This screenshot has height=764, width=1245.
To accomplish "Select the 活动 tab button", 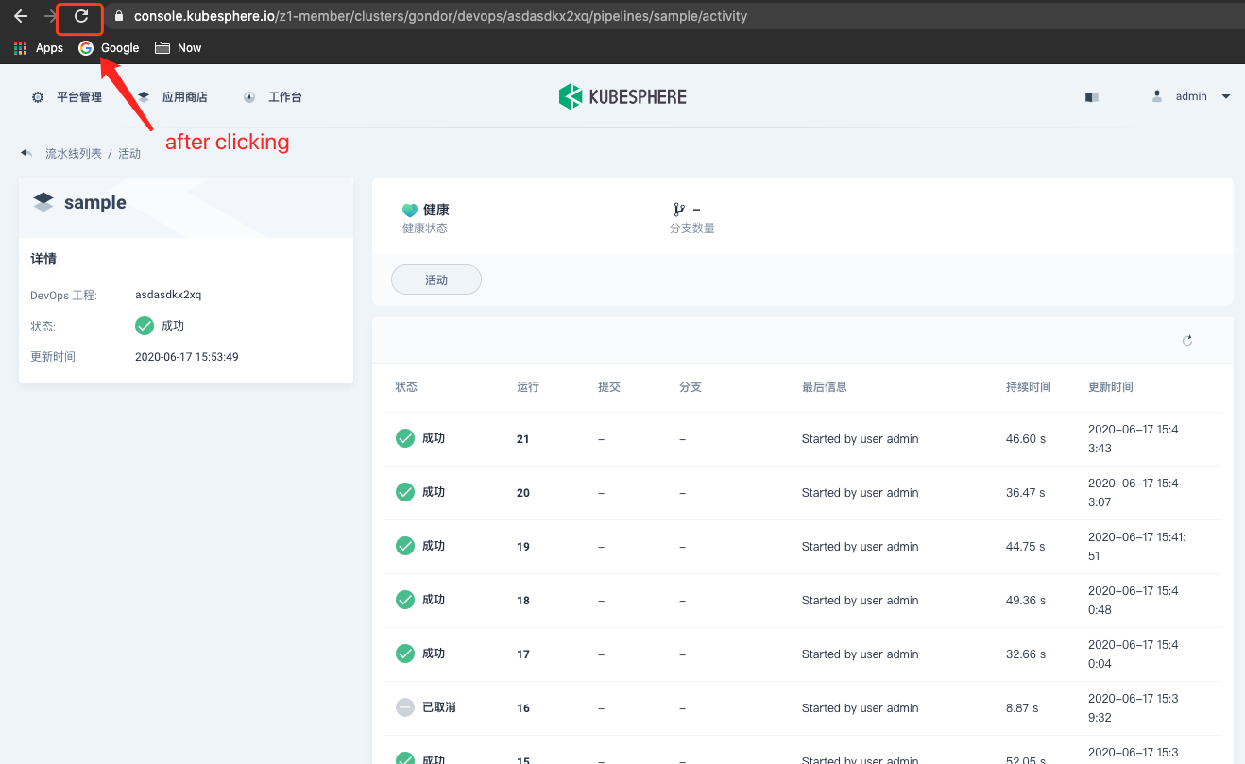I will (436, 280).
